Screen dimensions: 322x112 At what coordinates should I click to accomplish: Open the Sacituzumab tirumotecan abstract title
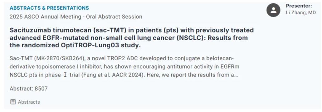(x=132, y=38)
